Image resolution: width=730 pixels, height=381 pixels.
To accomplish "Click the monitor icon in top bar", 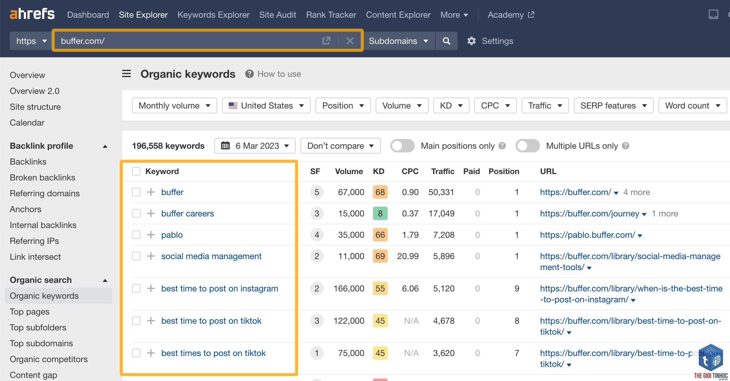I will click(x=714, y=14).
